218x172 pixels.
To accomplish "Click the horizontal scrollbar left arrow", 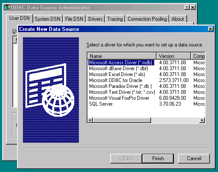I will point(90,120).
